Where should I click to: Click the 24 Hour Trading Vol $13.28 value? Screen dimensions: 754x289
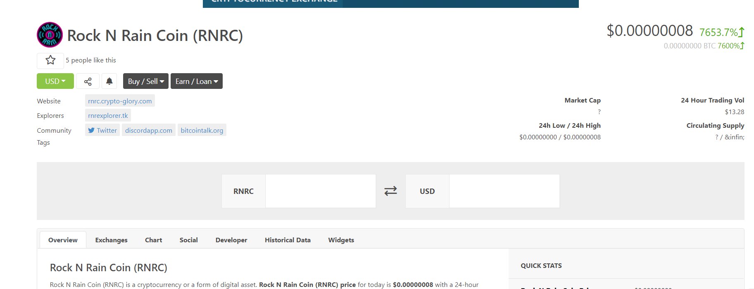click(x=735, y=112)
